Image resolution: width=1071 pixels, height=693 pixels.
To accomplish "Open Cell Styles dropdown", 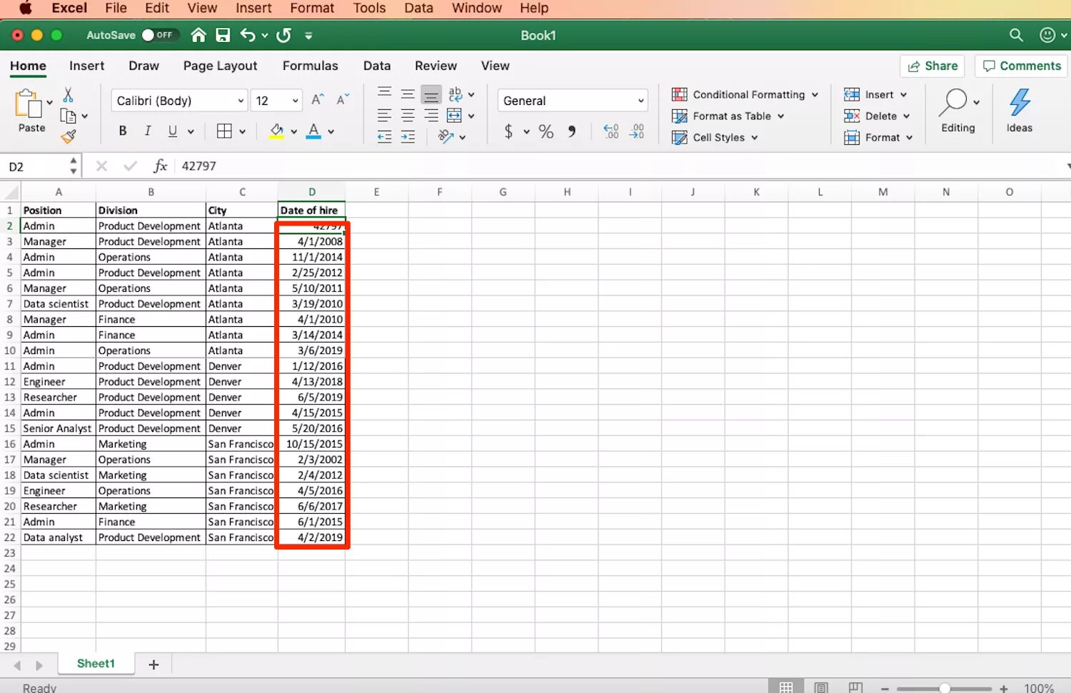I will click(715, 137).
